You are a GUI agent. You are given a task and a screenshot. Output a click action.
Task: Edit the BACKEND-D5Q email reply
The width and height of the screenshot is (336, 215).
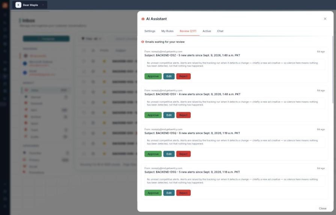coord(169,154)
